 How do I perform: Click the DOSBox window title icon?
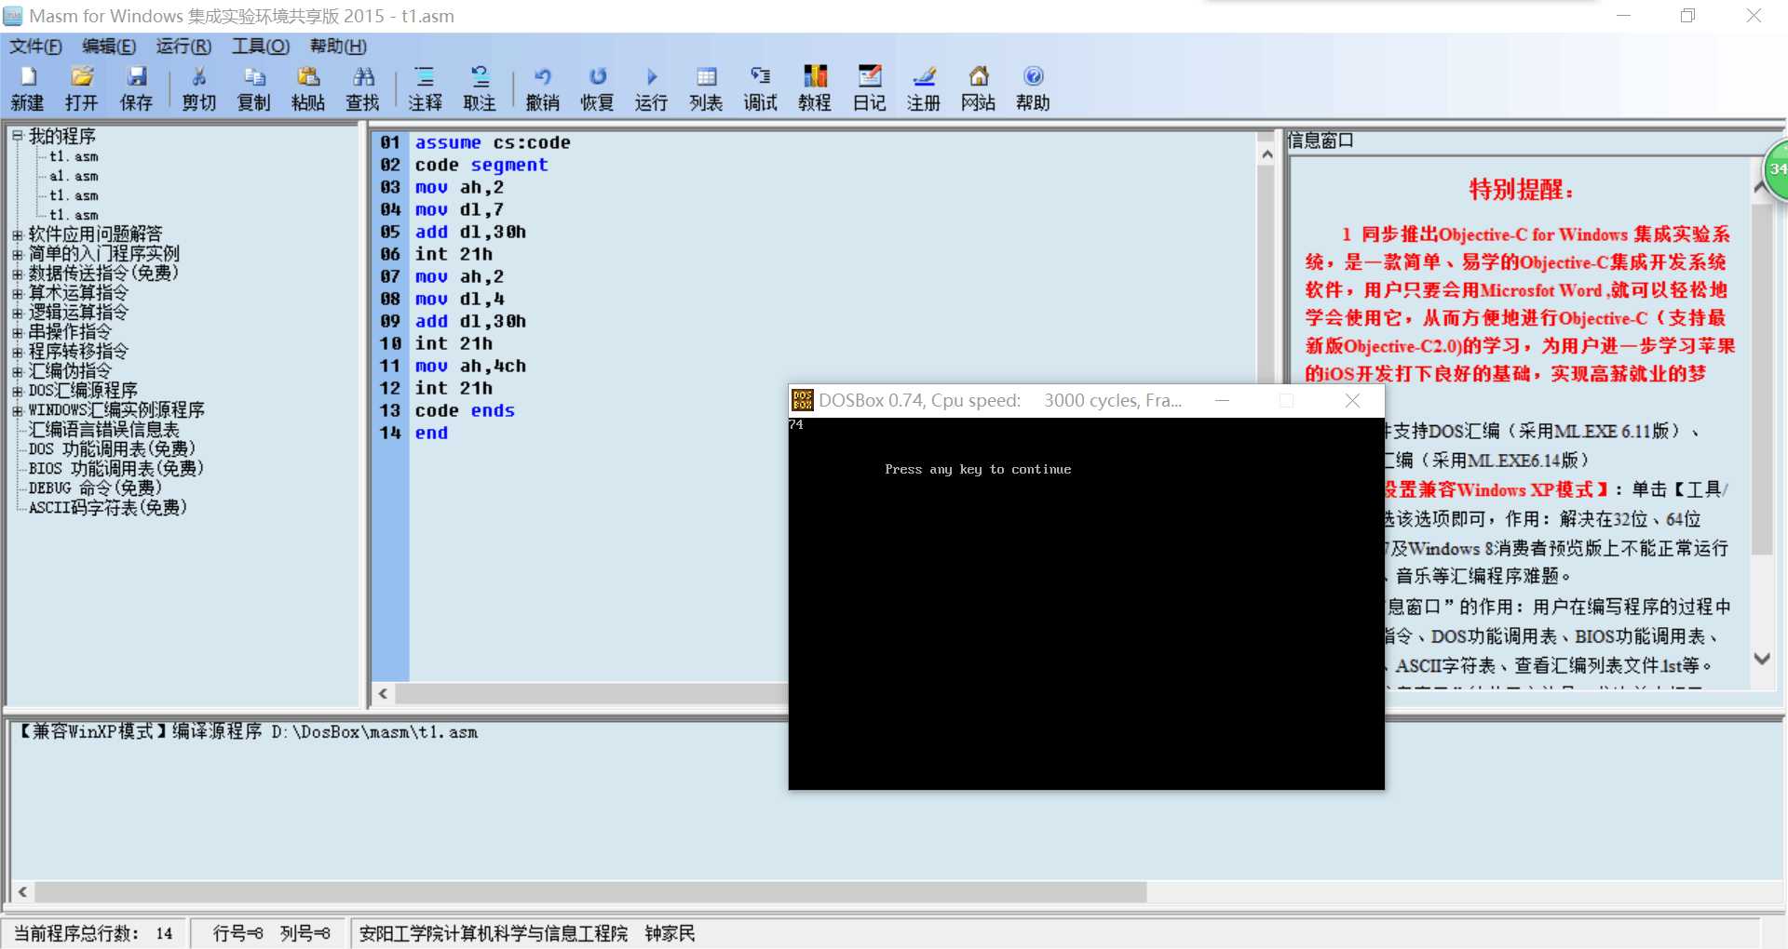802,400
